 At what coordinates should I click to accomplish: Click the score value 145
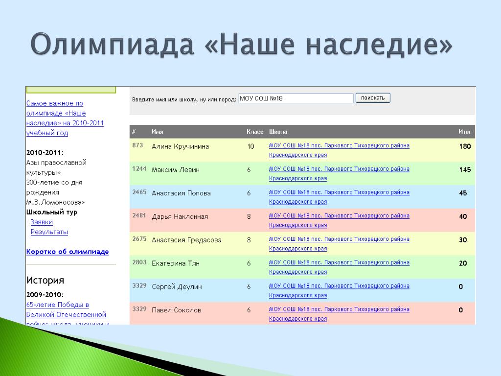coord(465,170)
